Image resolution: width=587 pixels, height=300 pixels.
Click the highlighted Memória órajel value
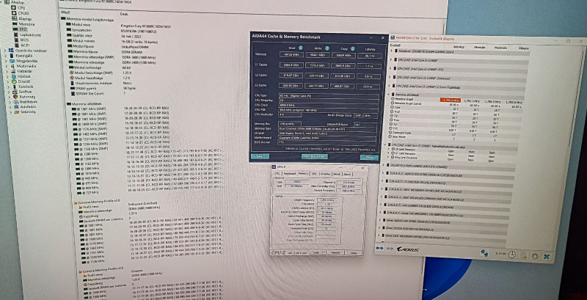(450, 100)
